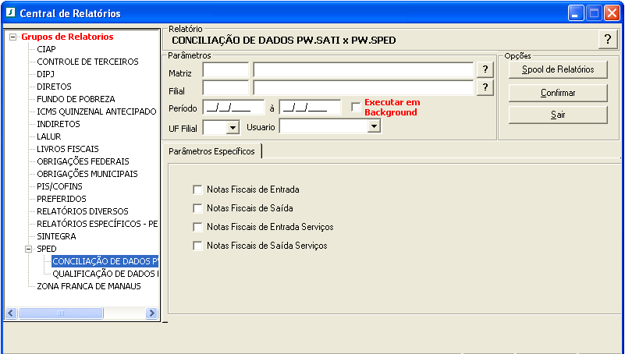
Task: Tick Notas Fiscais de Entrada Serviços checkbox
Action: pyautogui.click(x=197, y=227)
